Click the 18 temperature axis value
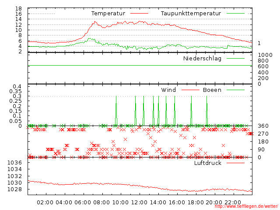Image resolution: width=280 pixels, height=210 pixels. tap(18, 9)
